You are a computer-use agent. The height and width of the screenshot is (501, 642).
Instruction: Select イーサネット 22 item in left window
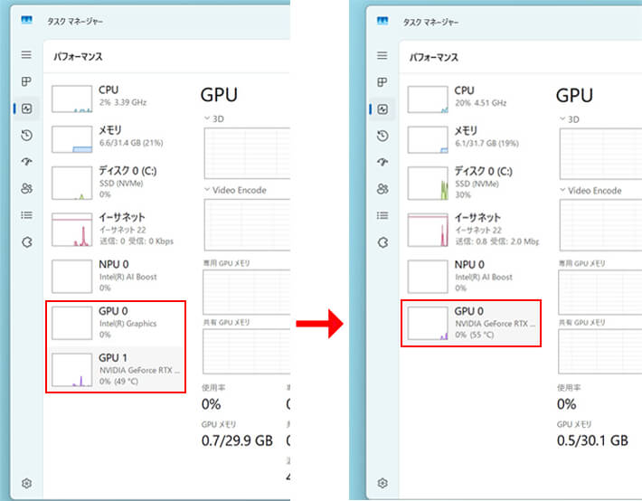116,230
